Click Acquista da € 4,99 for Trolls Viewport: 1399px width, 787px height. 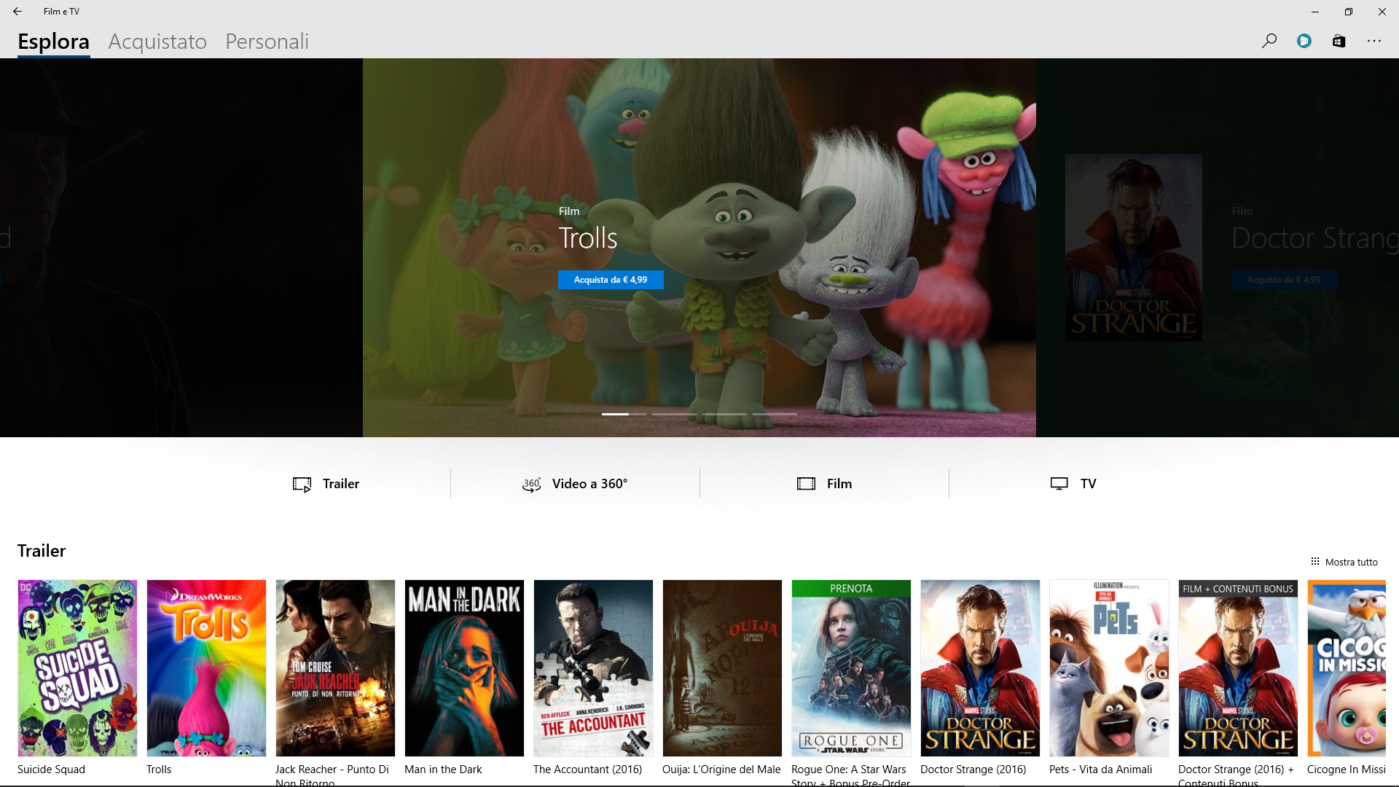pos(611,280)
